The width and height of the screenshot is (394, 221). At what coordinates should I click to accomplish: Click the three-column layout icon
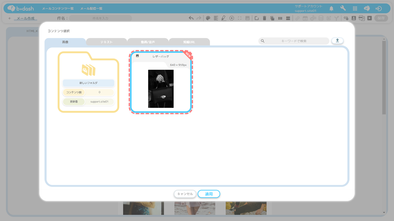[x=280, y=18]
